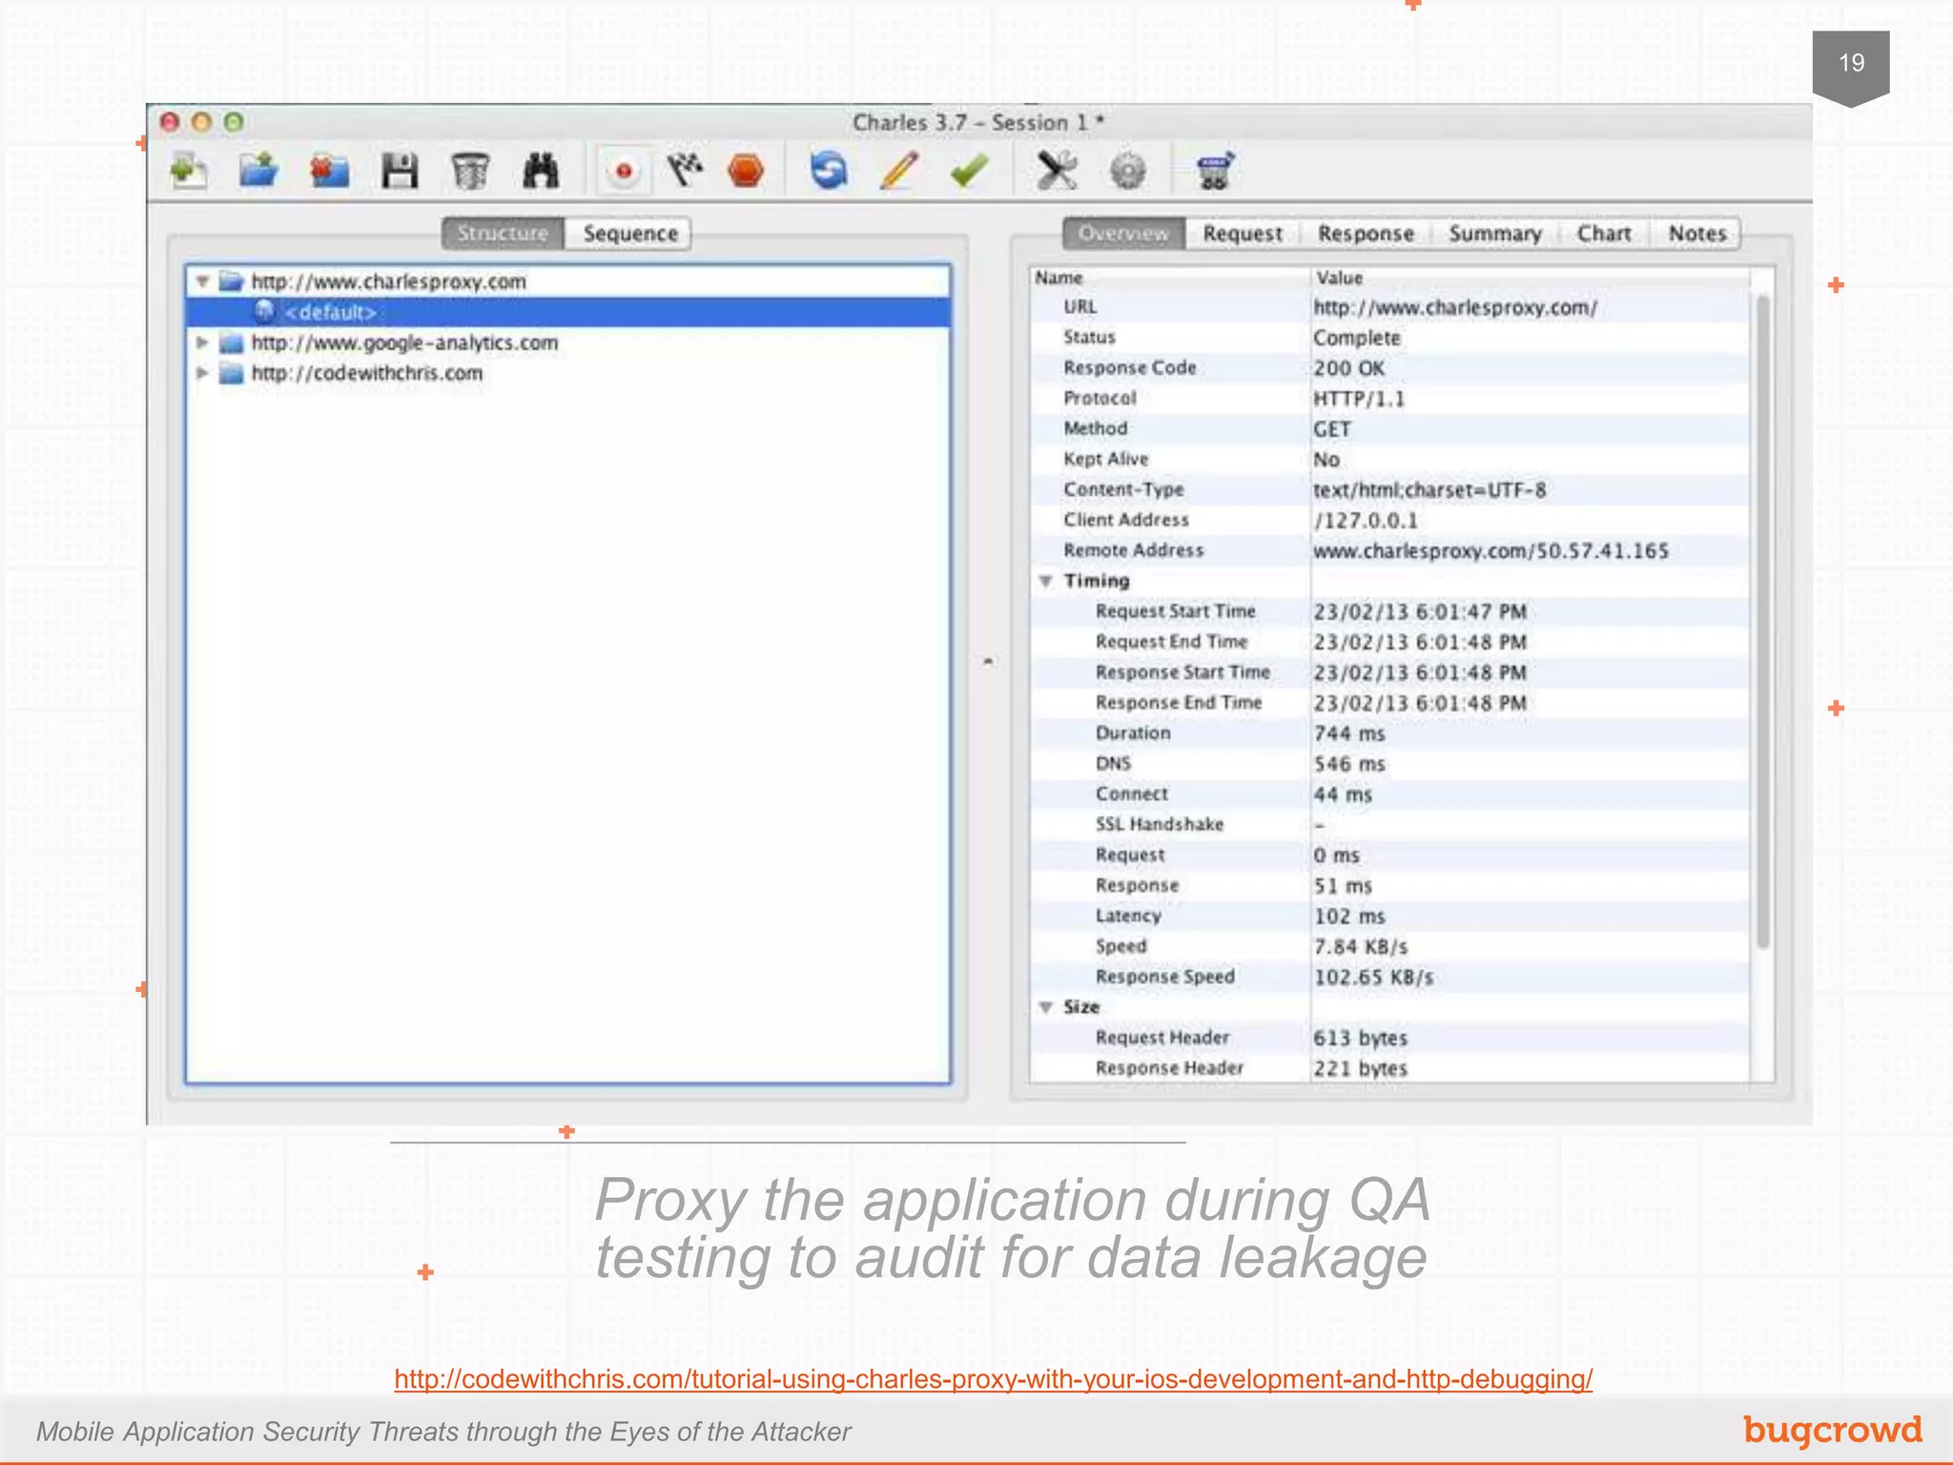Click the Remote Address value row
Screen dimensions: 1953x1465
tap(1491, 551)
